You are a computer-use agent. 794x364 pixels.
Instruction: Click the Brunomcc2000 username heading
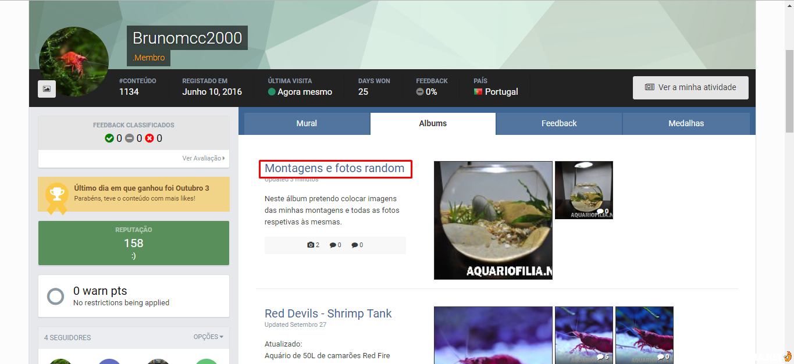(x=187, y=38)
